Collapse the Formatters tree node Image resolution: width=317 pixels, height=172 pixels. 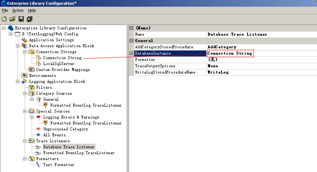pyautogui.click(x=25, y=159)
